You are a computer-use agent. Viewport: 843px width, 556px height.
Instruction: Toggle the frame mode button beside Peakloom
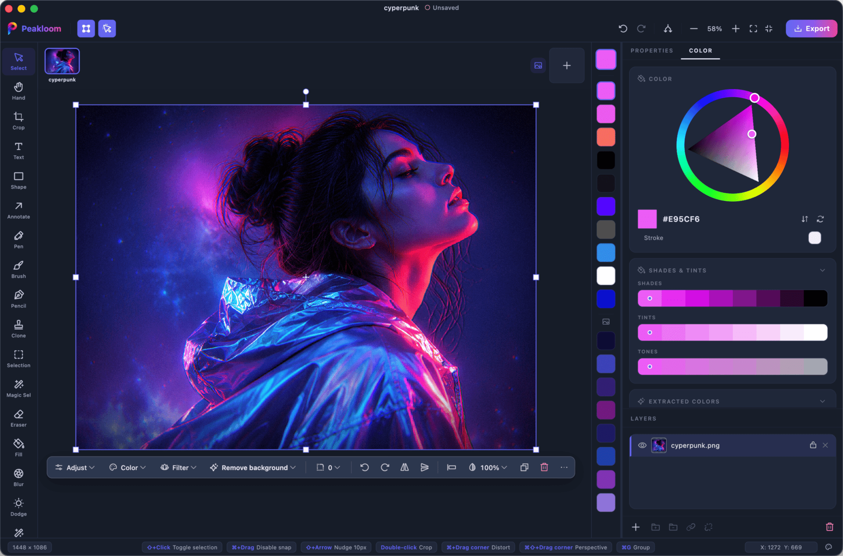pyautogui.click(x=86, y=29)
